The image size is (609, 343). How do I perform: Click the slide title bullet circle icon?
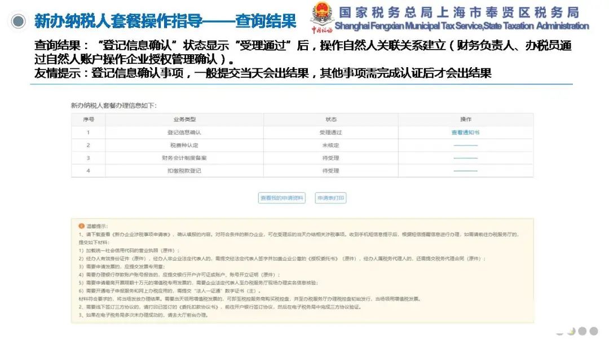pyautogui.click(x=18, y=21)
